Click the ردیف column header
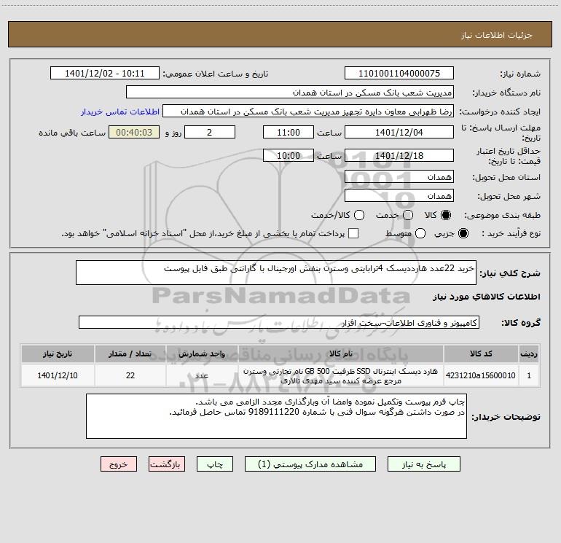Viewport: 561px width, 543px height. click(x=529, y=353)
